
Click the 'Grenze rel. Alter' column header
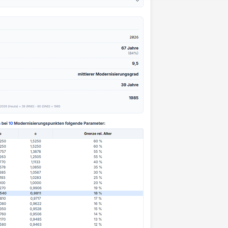(98, 134)
